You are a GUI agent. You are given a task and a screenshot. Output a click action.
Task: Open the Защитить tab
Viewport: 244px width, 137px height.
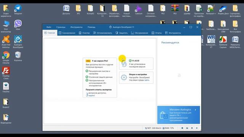click(122, 33)
